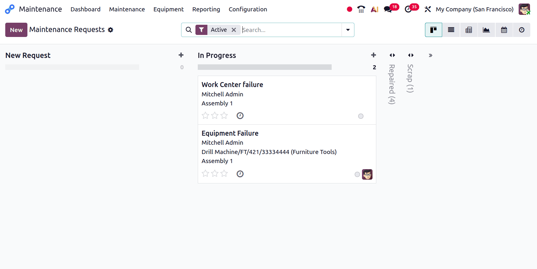Screen dimensions: 537x269
Task: Set third priority star on Work Center failure
Action: point(224,116)
